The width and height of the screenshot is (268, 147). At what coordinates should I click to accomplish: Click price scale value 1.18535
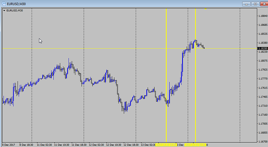point(263,34)
